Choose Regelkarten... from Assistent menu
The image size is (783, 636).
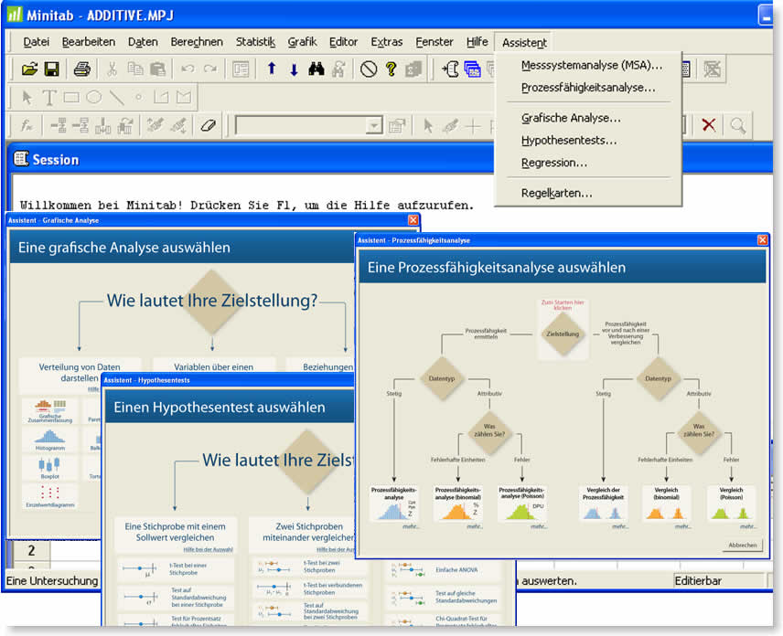556,194
